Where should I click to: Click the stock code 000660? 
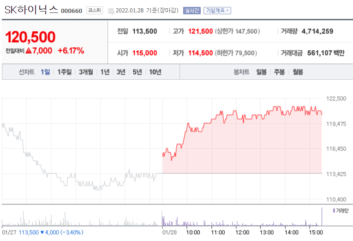pos(72,11)
